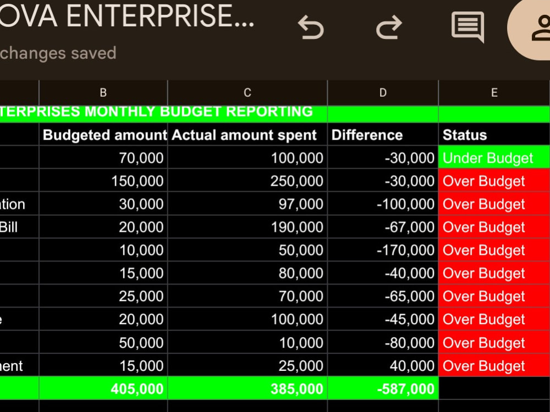The width and height of the screenshot is (550, 412).
Task: Select column D header
Action: 383,93
